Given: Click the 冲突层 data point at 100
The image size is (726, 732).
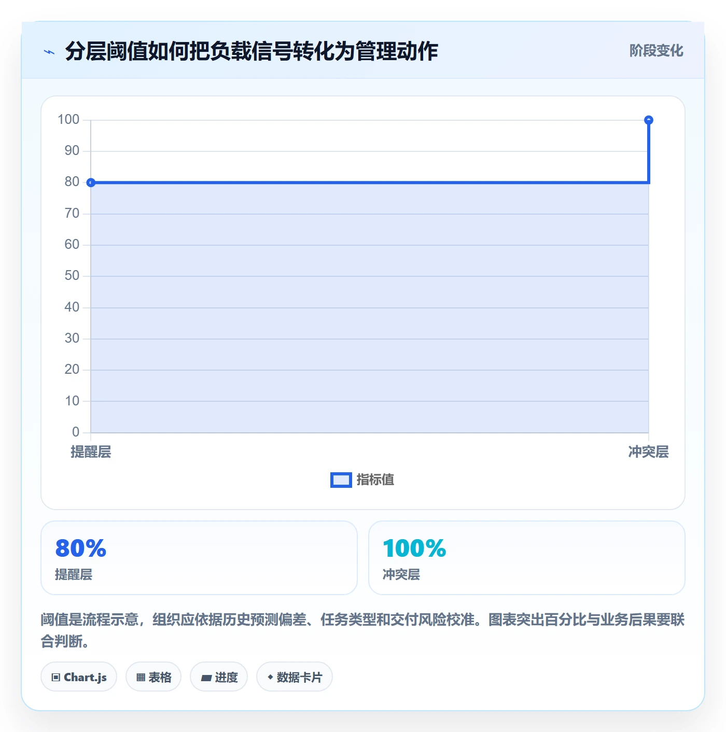Looking at the screenshot, I should (648, 120).
